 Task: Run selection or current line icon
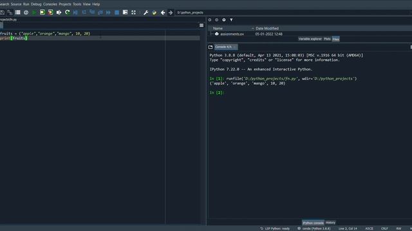coord(59,12)
